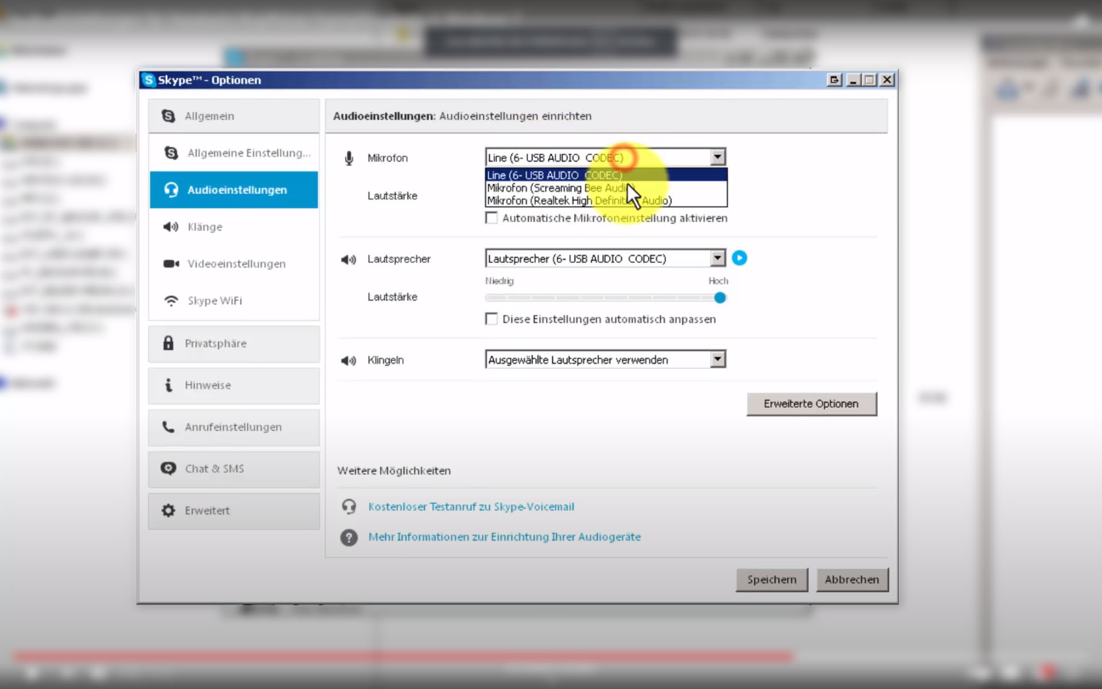This screenshot has height=689, width=1102.
Task: Click the phone icon beside Anrufeinstellungen
Action: [168, 427]
